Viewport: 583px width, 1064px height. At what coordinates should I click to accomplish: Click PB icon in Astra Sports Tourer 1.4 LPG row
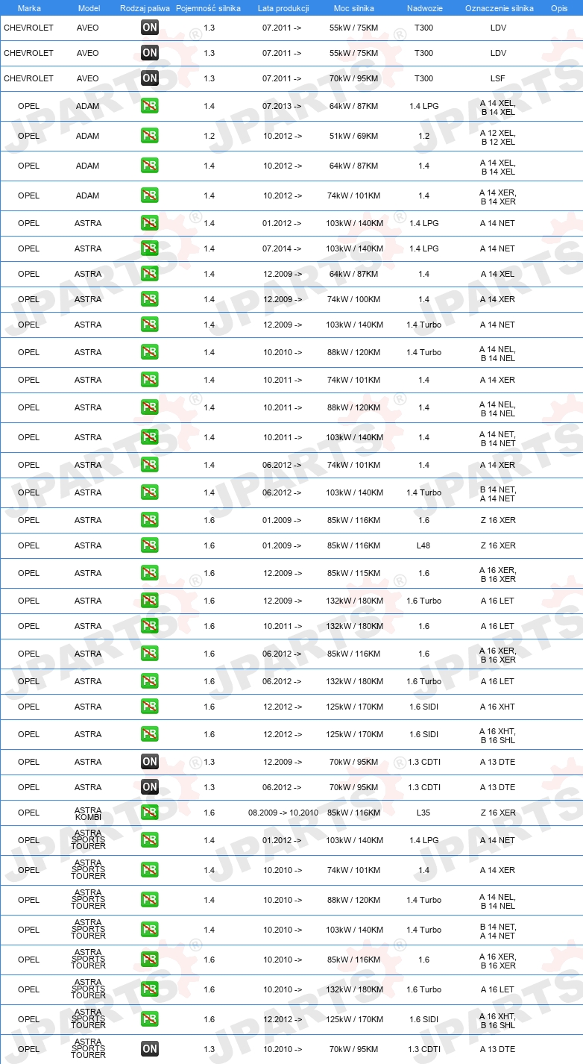point(150,840)
